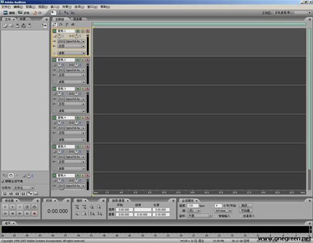Solo track 音轨 3 with S button
Screen dimensions: 313x243
coord(83,89)
